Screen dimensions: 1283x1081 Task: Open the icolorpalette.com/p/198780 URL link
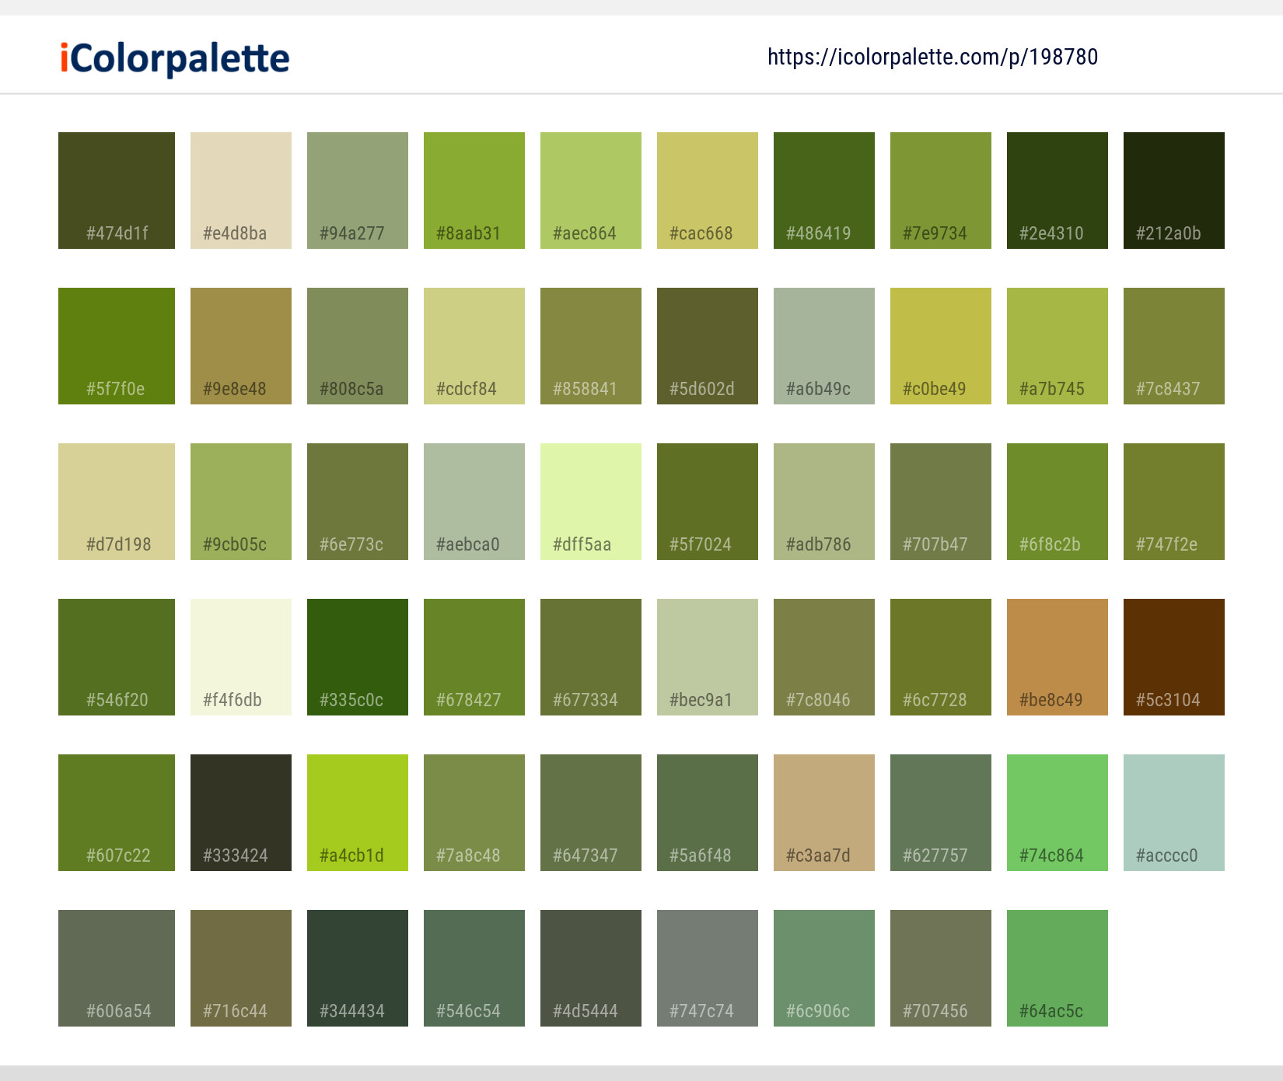932,57
